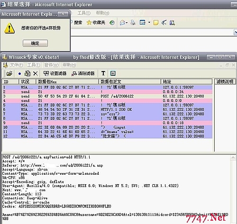Click the 数据包Hex column header
This screenshot has width=237, height=224.
tap(67, 81)
